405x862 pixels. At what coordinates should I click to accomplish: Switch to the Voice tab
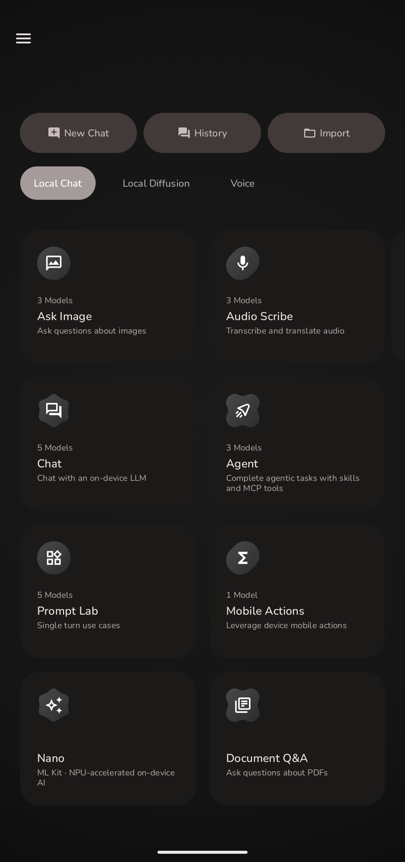[243, 183]
